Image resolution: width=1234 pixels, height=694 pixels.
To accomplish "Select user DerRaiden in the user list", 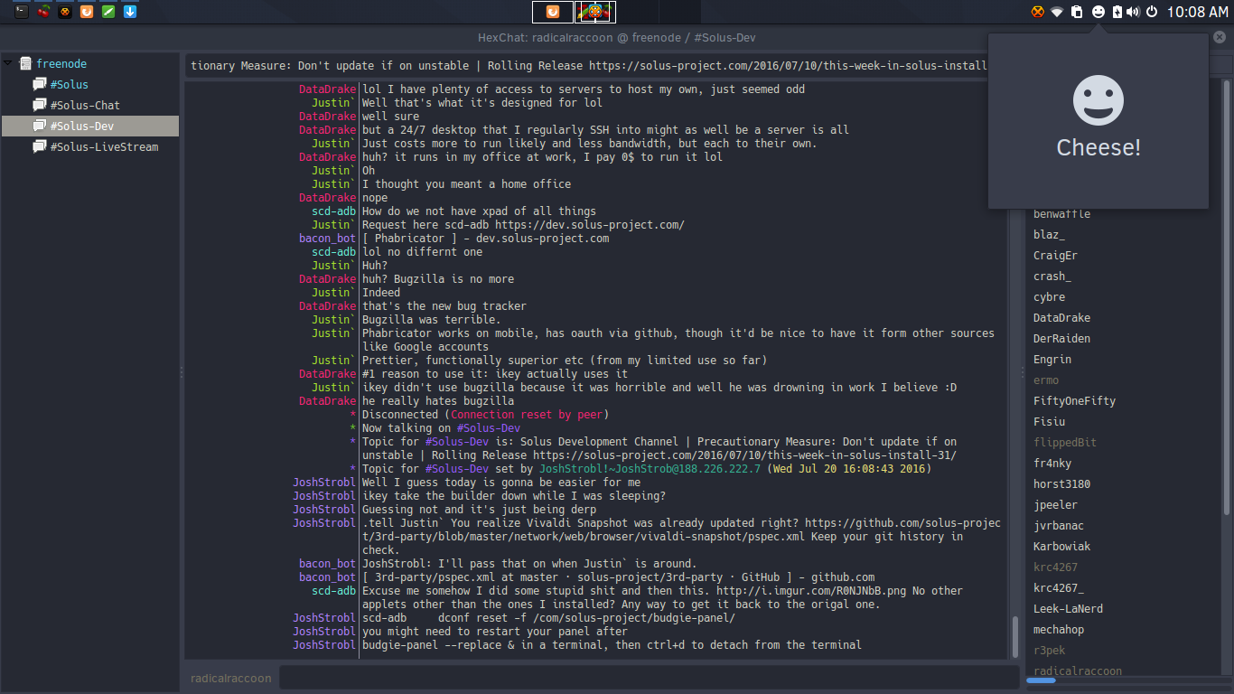I will pyautogui.click(x=1062, y=339).
